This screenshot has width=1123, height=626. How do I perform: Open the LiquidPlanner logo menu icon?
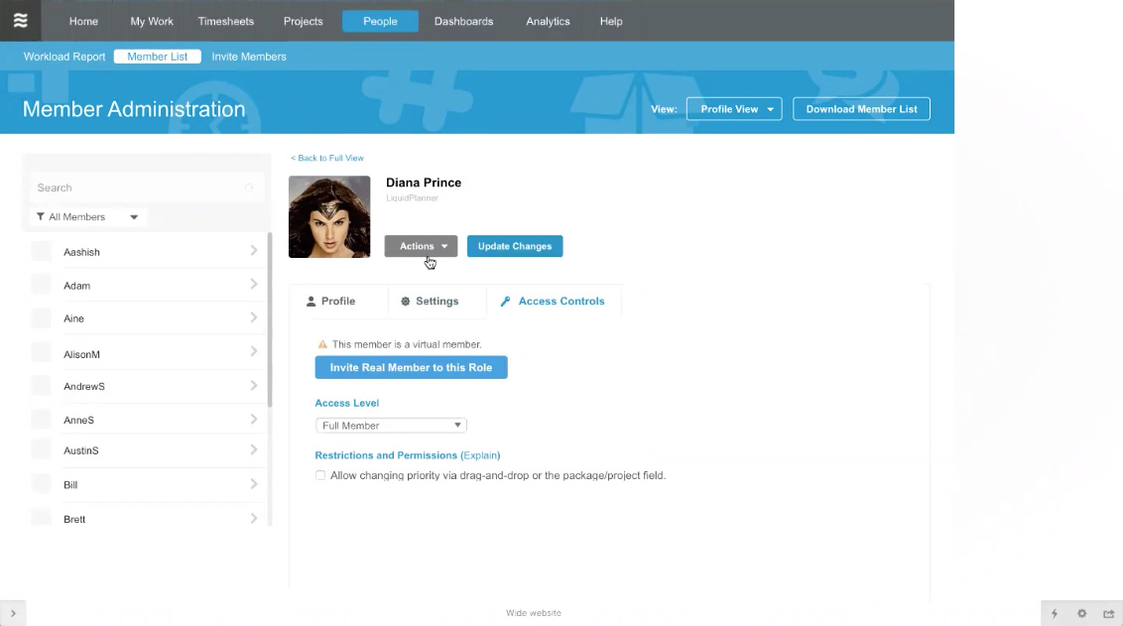pos(20,21)
